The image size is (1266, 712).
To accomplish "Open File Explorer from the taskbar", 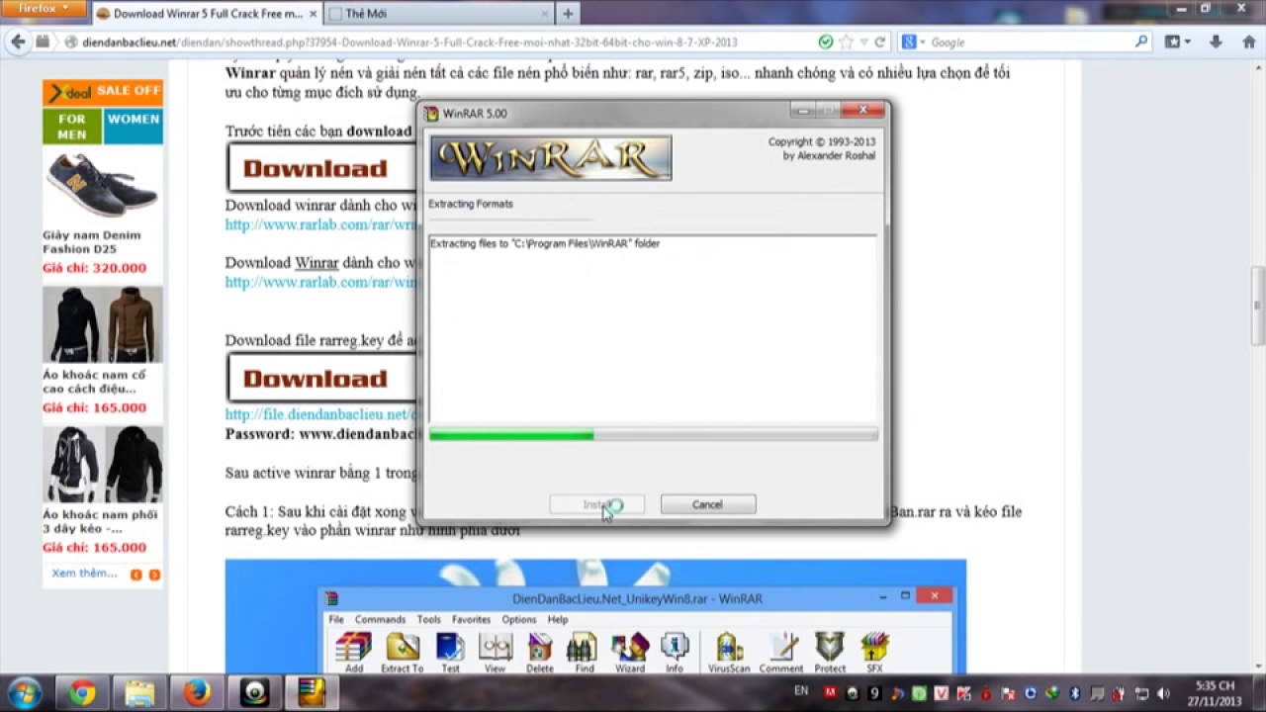I will click(139, 693).
